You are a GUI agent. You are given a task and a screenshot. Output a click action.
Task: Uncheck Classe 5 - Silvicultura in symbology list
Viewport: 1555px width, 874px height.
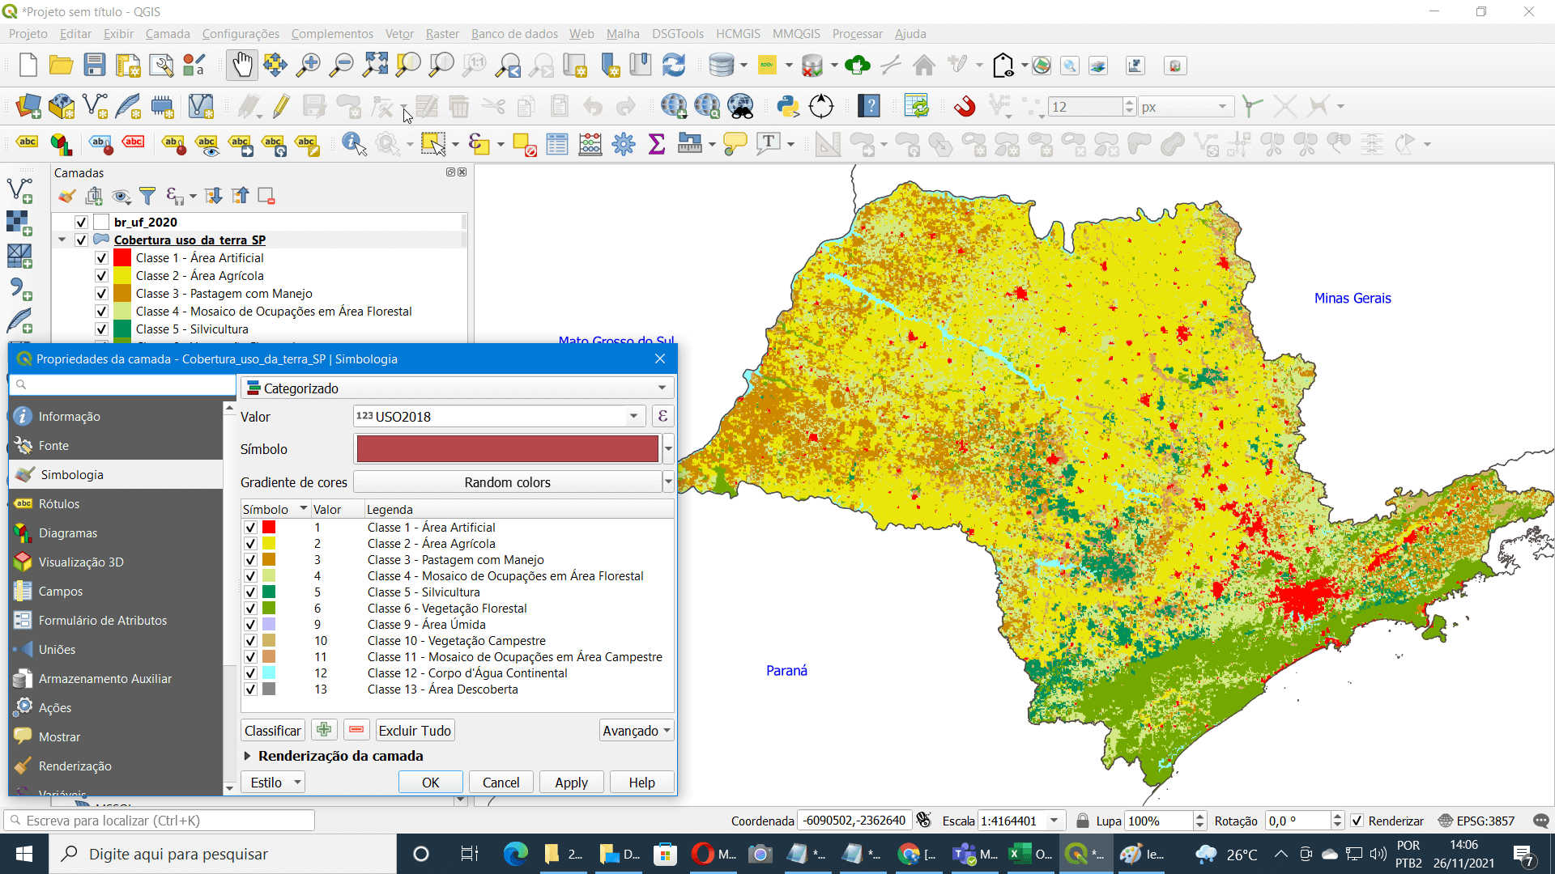coord(250,592)
